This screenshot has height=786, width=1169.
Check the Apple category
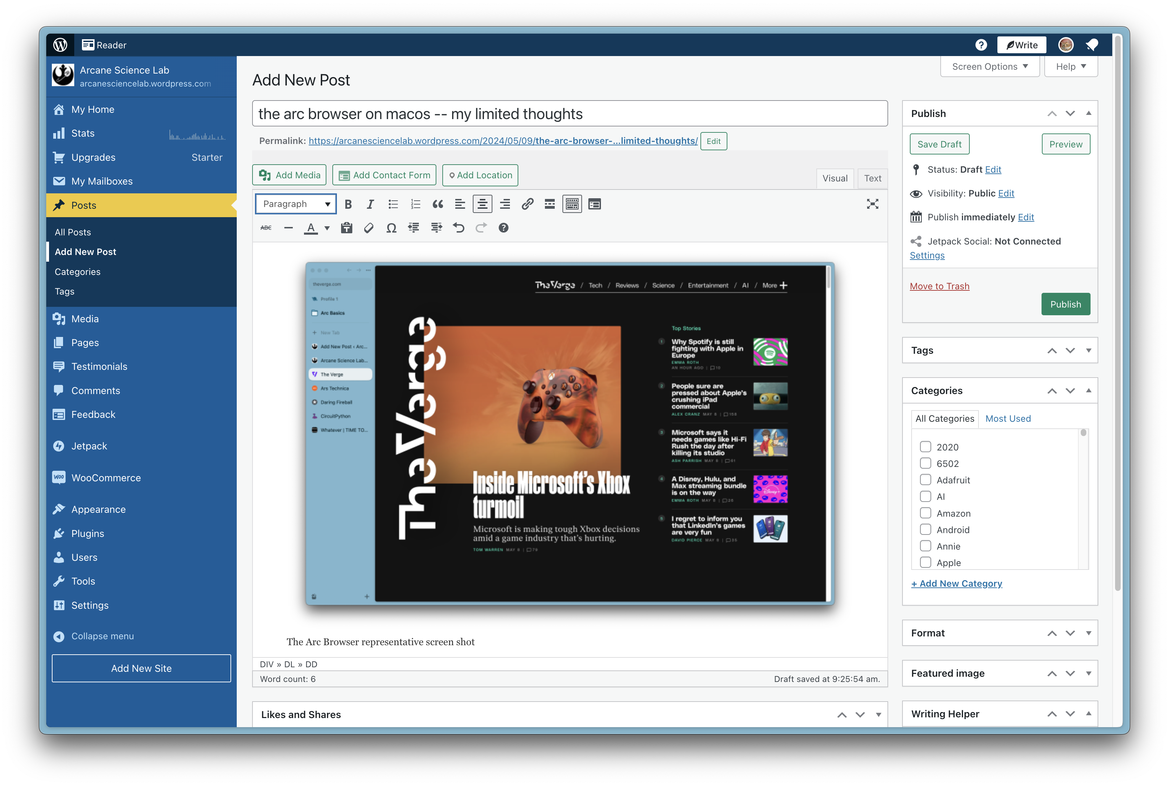[x=925, y=563]
